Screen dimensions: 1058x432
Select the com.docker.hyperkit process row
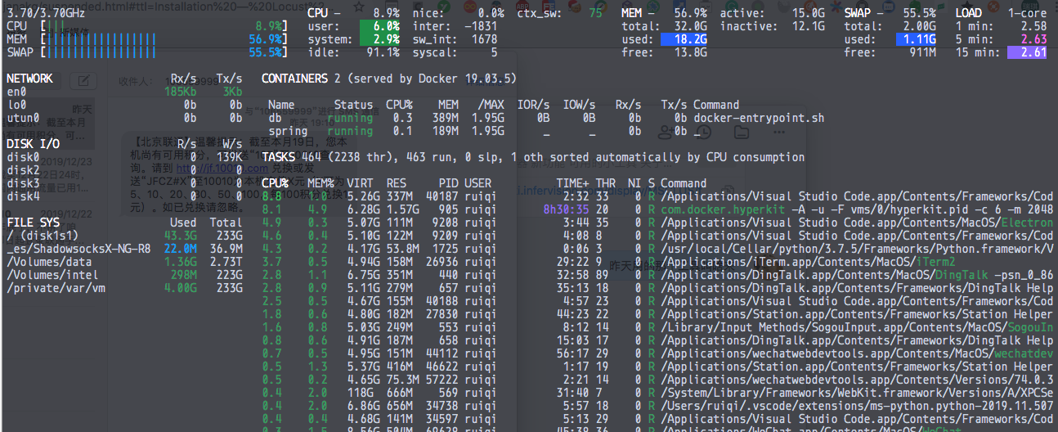[659, 209]
